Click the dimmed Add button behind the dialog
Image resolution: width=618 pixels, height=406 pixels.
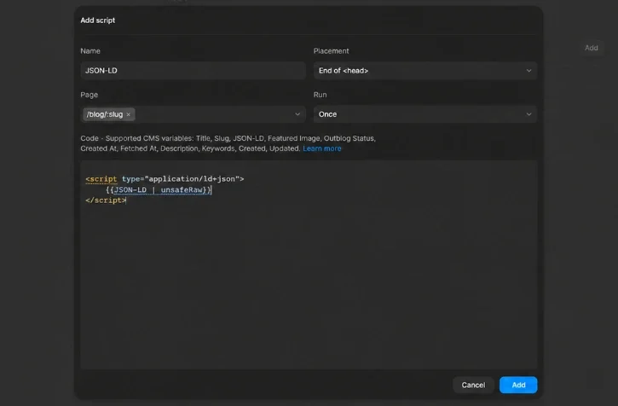coord(591,48)
